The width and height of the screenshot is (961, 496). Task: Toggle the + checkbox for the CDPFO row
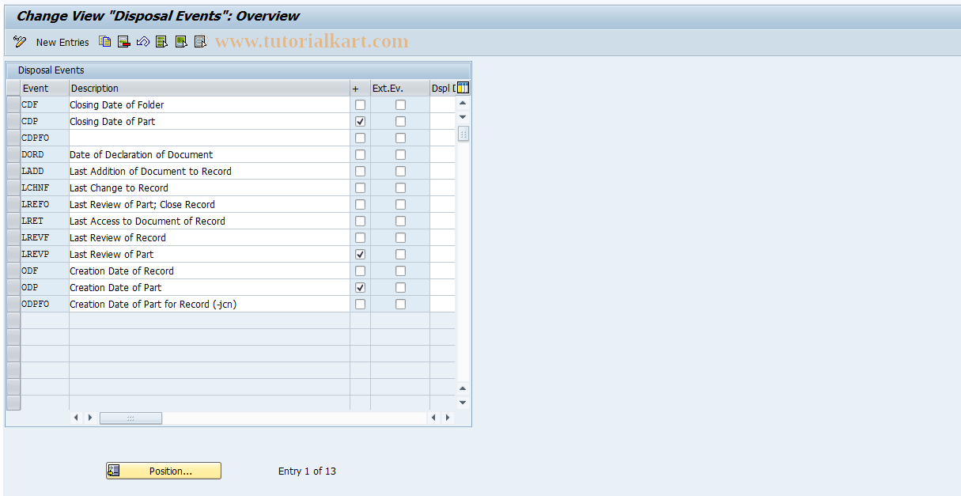pos(360,138)
